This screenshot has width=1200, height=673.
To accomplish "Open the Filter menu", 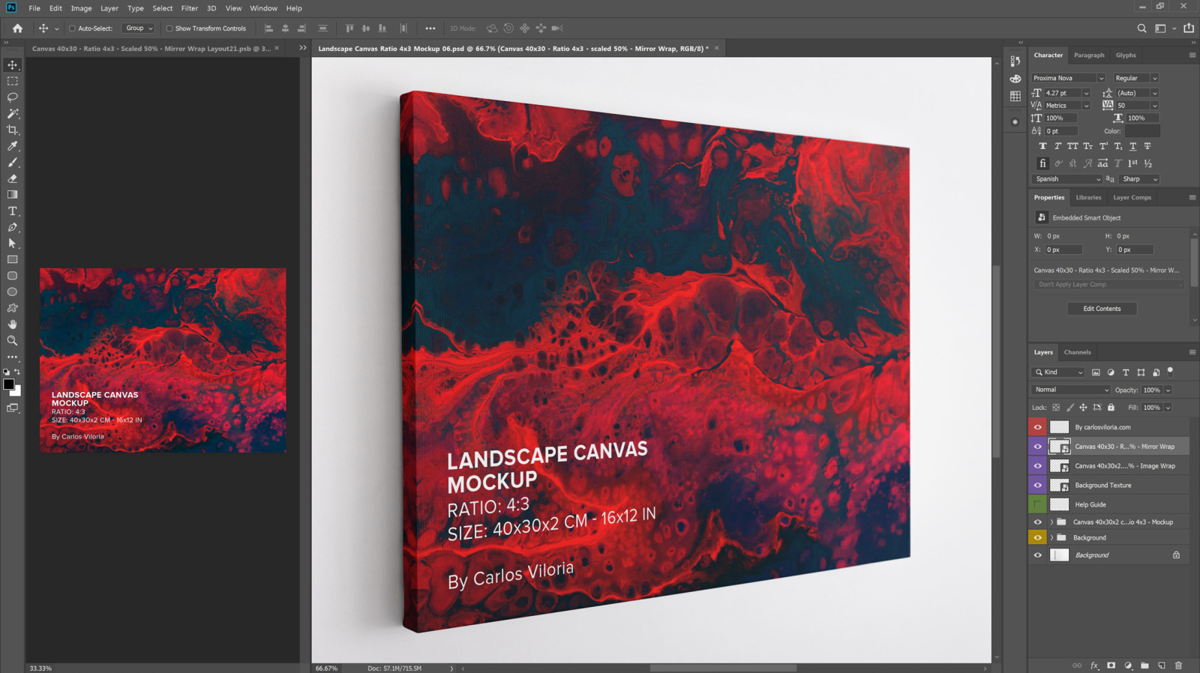I will pos(189,8).
